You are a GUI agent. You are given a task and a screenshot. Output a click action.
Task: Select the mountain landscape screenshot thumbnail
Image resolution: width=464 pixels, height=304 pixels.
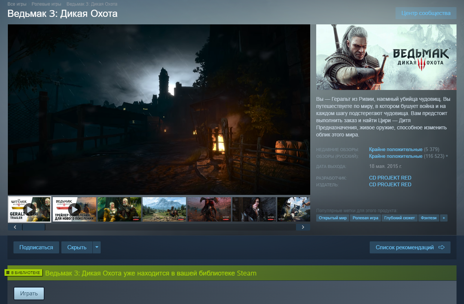164,209
